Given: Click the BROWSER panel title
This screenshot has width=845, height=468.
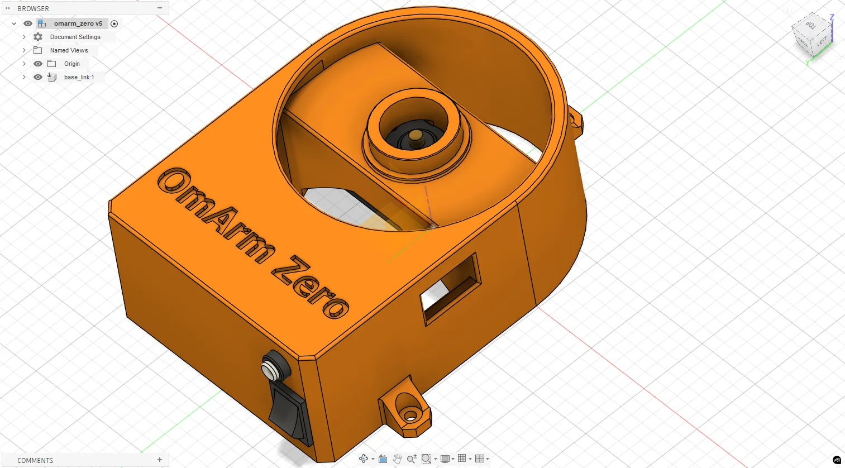Looking at the screenshot, I should click(x=33, y=8).
